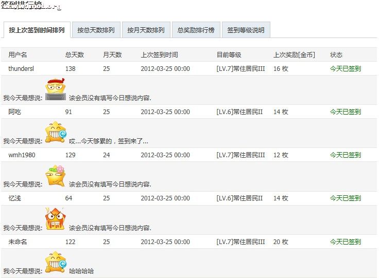The height and width of the screenshot is (278, 379).
Task: Select 按上次签到时间排列 tab
Action: [x=37, y=30]
